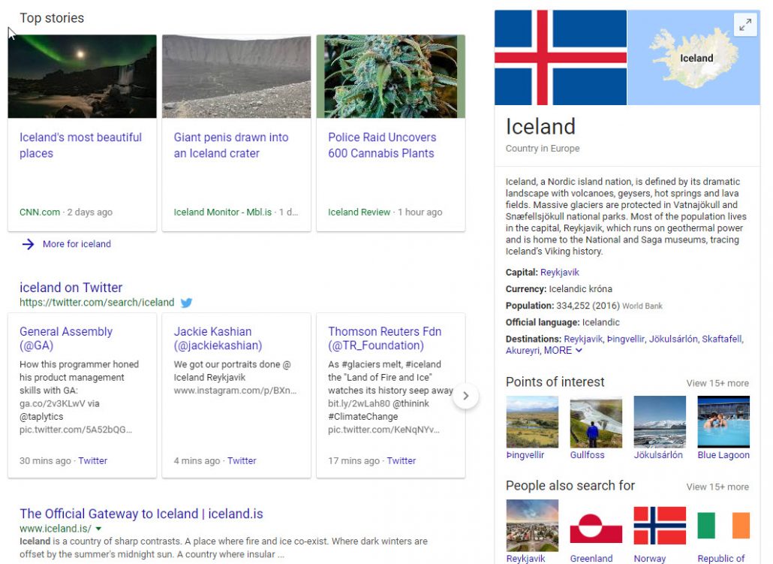The width and height of the screenshot is (773, 564).
Task: Click the Twitter bird icon
Action: [186, 303]
